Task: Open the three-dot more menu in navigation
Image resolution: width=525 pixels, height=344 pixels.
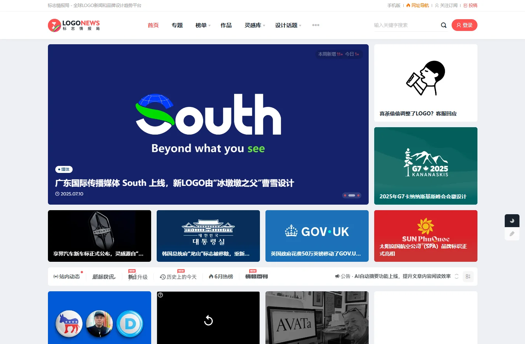Action: tap(316, 25)
